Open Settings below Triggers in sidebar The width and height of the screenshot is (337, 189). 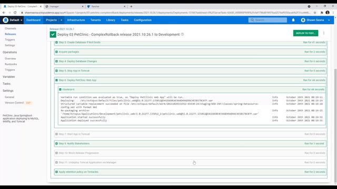10,45
